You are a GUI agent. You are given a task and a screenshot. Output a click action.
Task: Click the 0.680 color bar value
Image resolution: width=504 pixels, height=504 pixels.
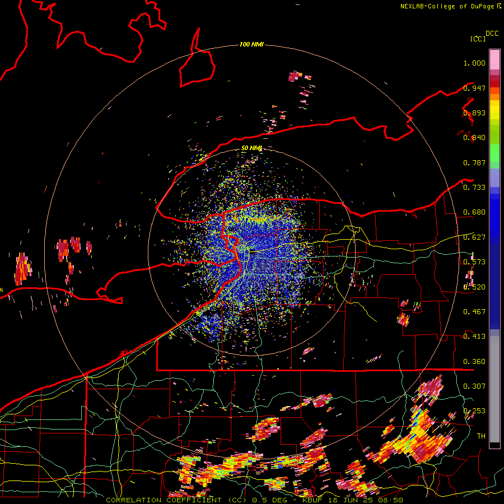474,212
